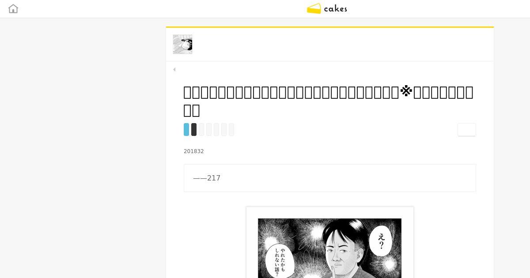The height and width of the screenshot is (278, 530).
Task: Open the home icon in header
Action: point(13,9)
